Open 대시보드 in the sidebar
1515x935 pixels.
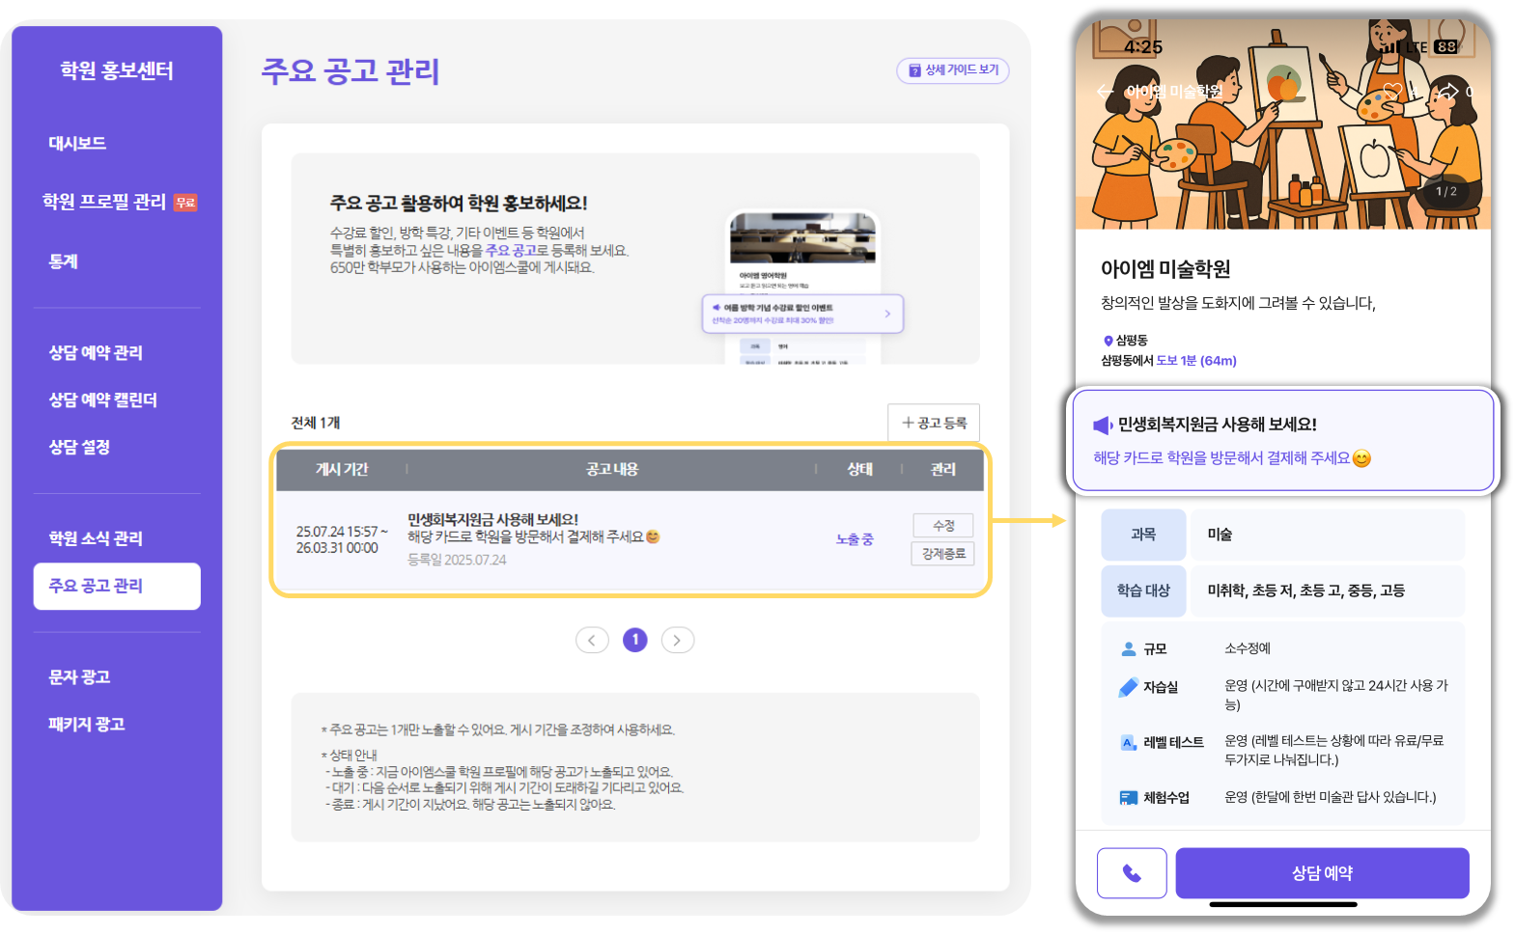click(77, 143)
